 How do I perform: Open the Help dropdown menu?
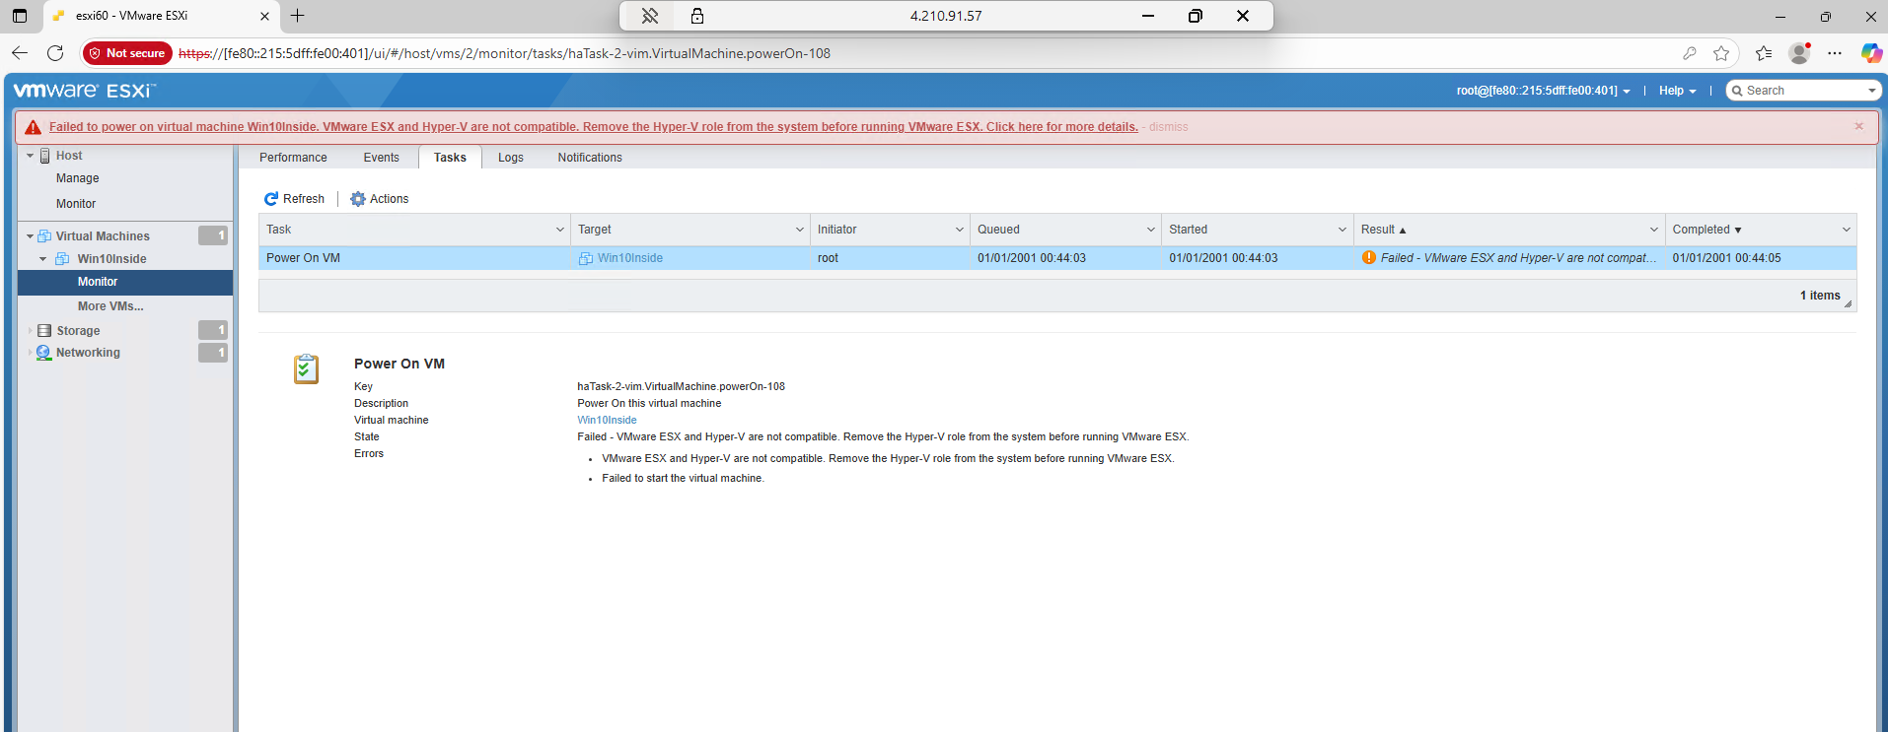click(1677, 91)
